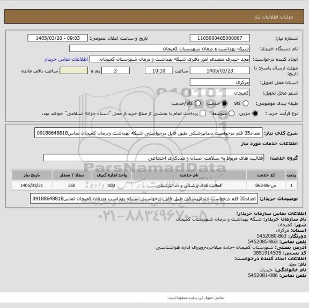Toggle the اسناد خزانه اسلامی payment checkbox
The height and width of the screenshot is (308, 309).
[203, 113]
